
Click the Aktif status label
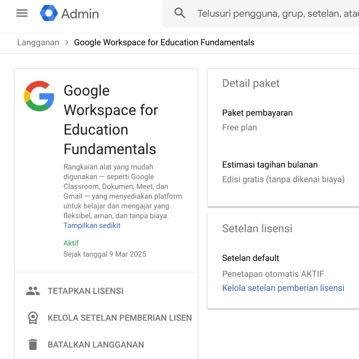(x=70, y=243)
